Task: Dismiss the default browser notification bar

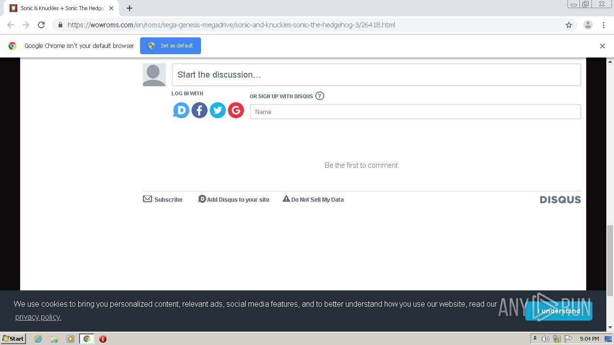Action: click(x=602, y=46)
